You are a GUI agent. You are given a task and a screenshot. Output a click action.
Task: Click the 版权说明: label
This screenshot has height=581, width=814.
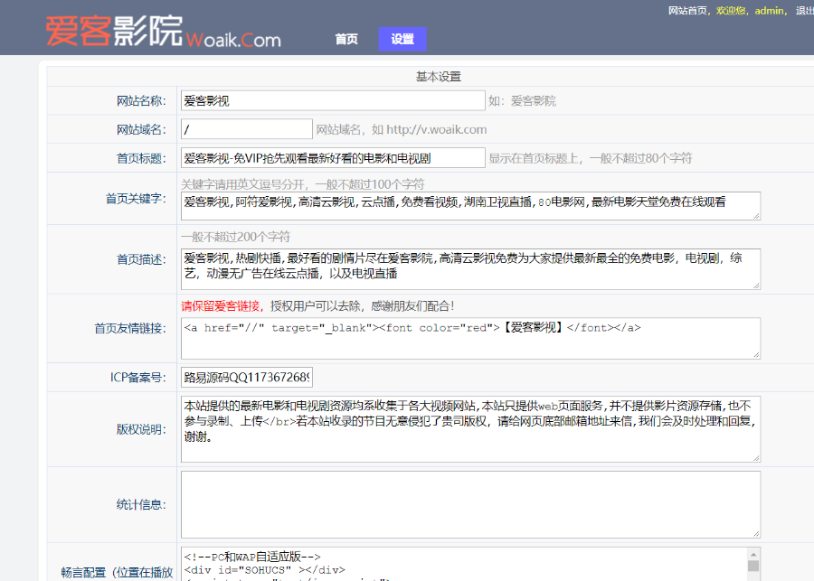point(141,429)
